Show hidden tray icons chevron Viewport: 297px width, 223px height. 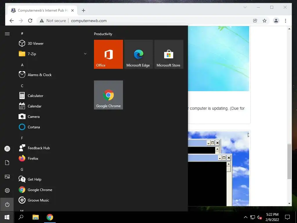(245, 217)
